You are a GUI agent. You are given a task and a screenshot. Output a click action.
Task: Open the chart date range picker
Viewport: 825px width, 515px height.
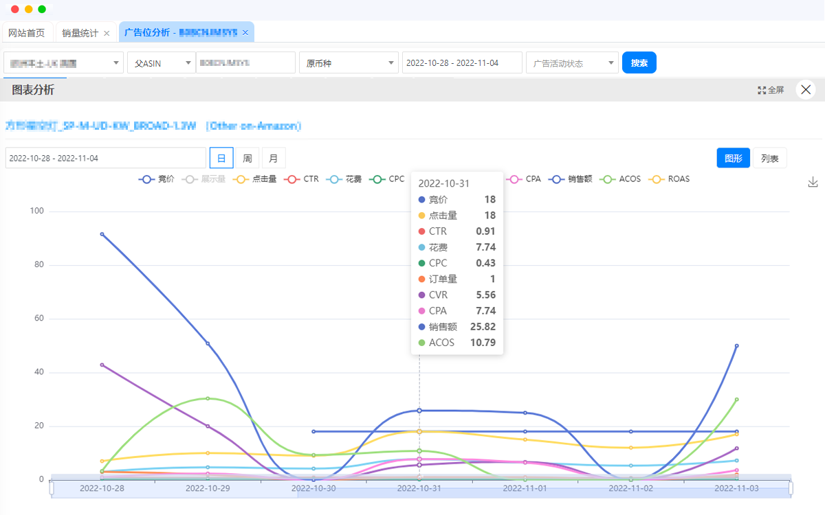tap(106, 158)
